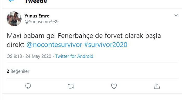Open the tweet options chevron menu
The width and height of the screenshot is (182, 100).
tap(176, 15)
